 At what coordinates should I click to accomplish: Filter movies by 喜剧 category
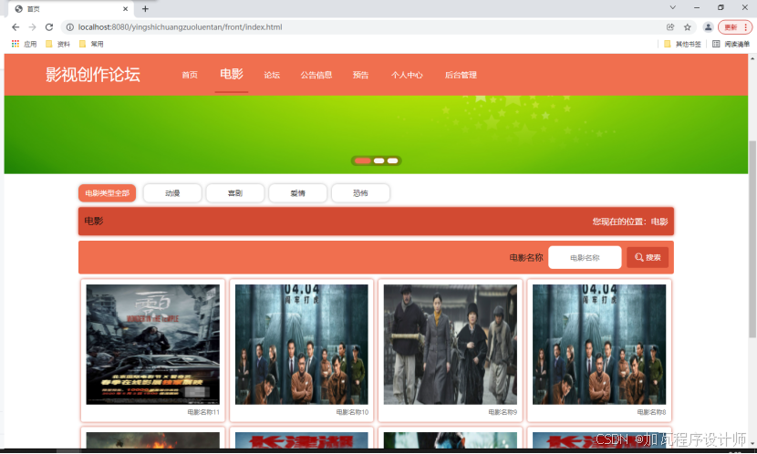pos(235,193)
